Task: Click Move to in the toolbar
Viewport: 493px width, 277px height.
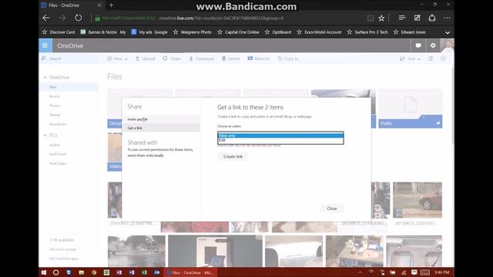Action: [259, 58]
